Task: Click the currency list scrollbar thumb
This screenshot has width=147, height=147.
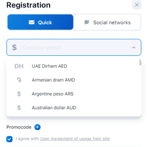Action: [140, 62]
